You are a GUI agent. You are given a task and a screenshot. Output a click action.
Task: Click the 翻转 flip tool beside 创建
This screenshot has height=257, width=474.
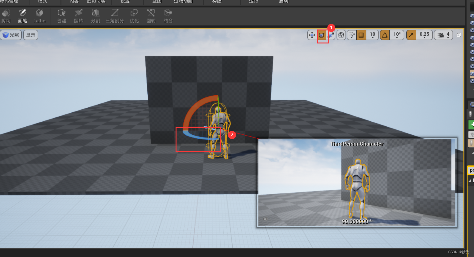point(78,16)
